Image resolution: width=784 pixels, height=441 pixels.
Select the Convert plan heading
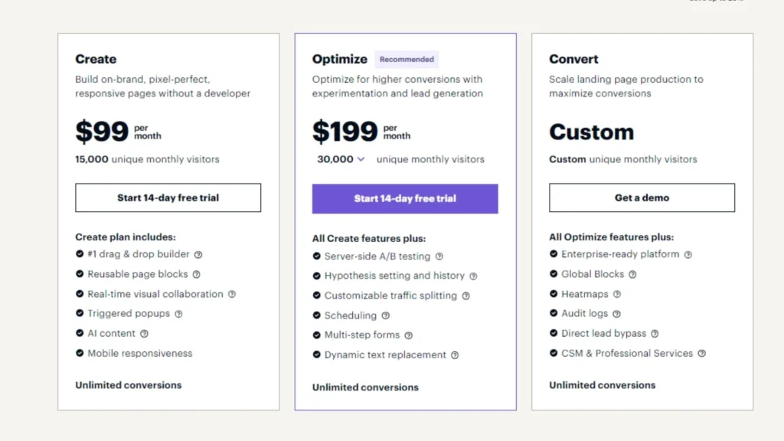573,59
